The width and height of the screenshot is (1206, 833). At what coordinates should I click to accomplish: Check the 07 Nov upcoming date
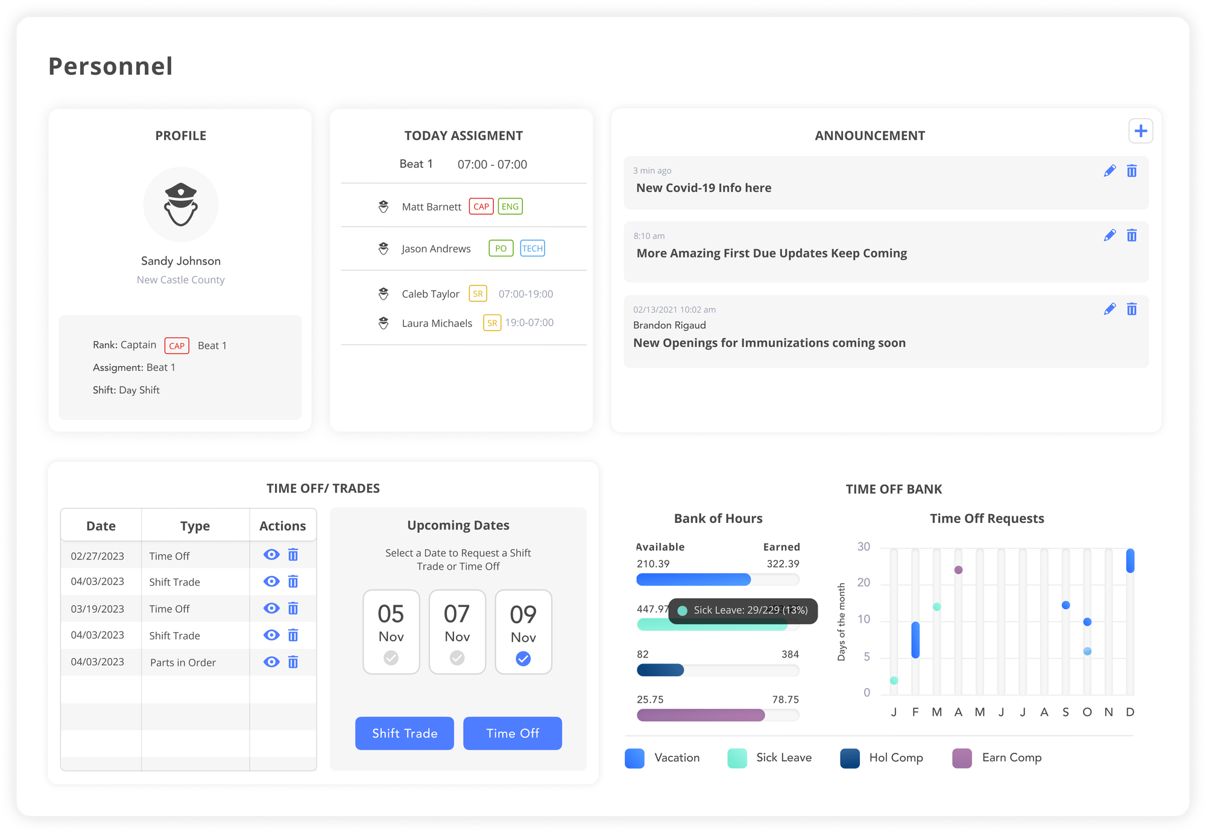click(457, 657)
